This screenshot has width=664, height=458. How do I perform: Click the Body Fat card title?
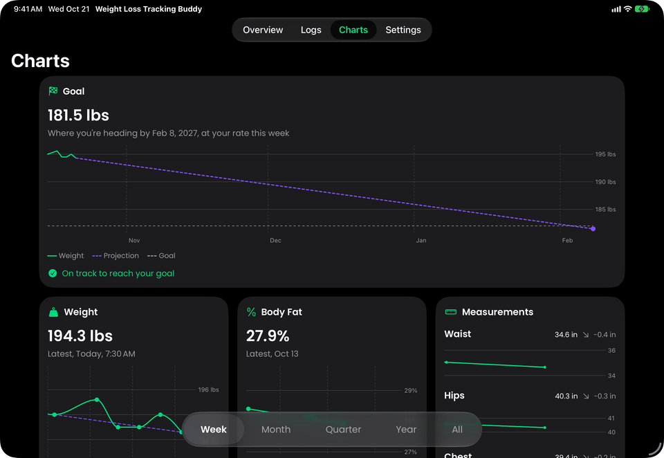[282, 312]
